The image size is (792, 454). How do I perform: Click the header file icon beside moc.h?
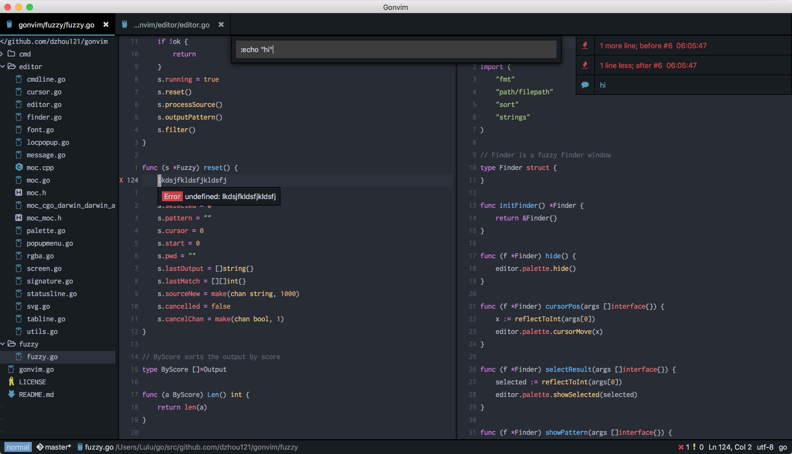click(x=18, y=192)
